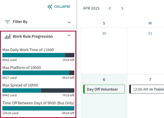Select March 30 calendar cell
This screenshot has width=164, height=118.
pyautogui.click(x=104, y=52)
